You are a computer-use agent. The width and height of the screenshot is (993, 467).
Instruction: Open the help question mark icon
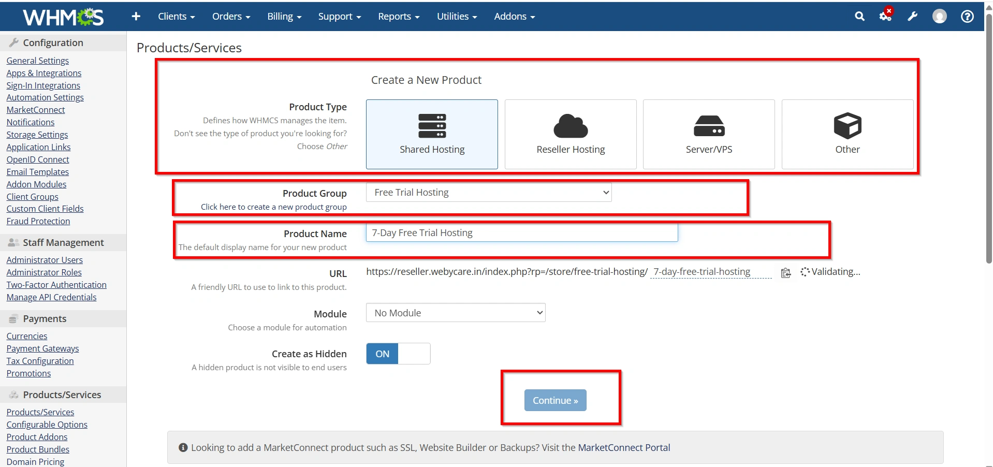point(967,17)
